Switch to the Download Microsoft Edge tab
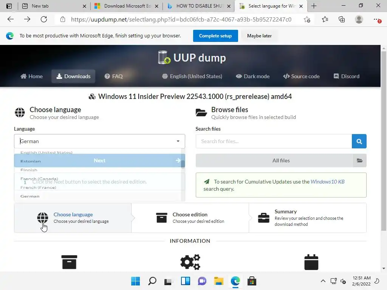 point(127,6)
